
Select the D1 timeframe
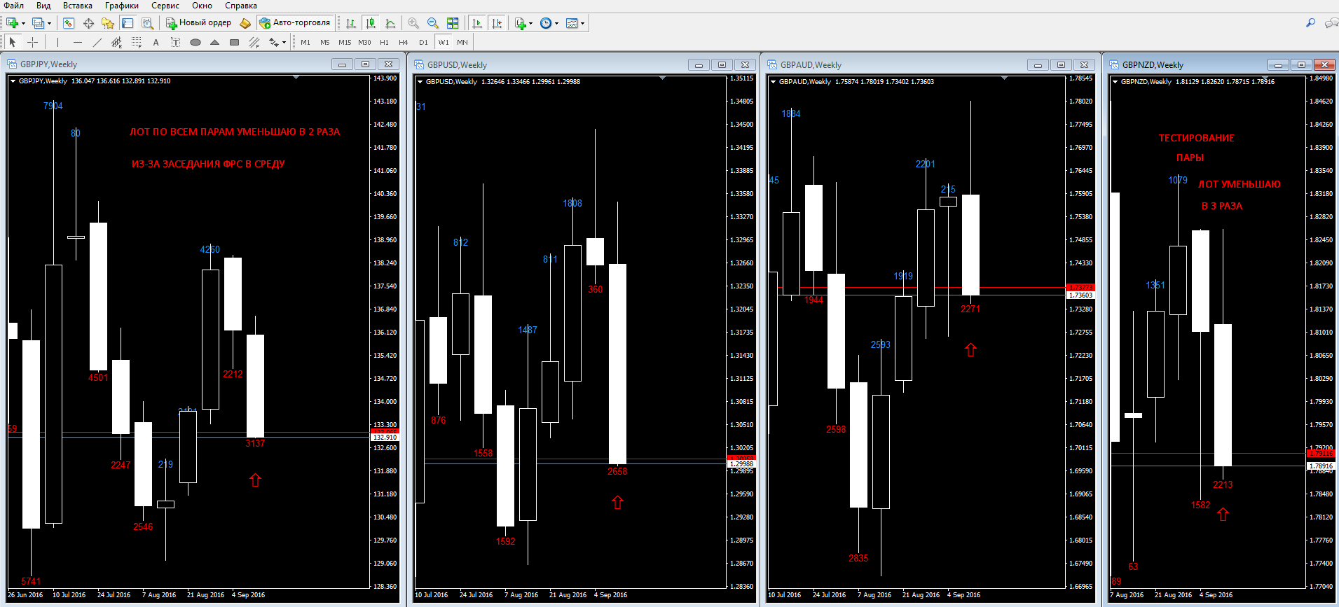tap(423, 42)
